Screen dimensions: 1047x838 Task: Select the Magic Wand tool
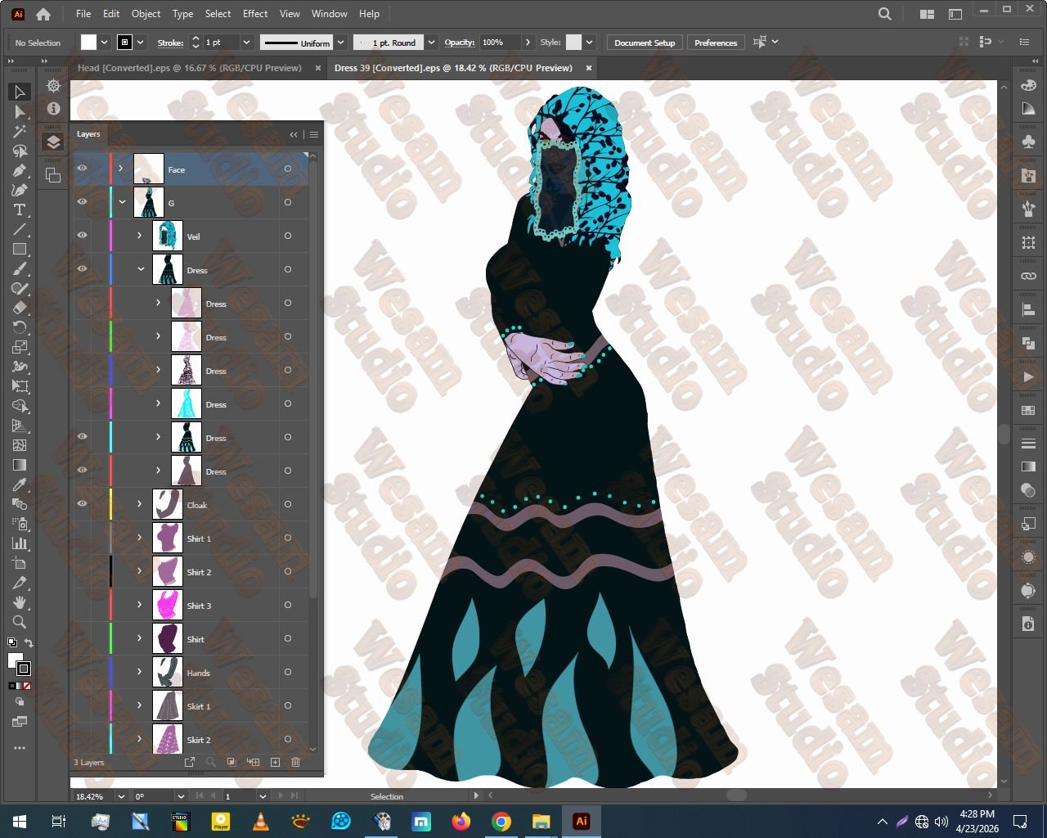pos(20,131)
